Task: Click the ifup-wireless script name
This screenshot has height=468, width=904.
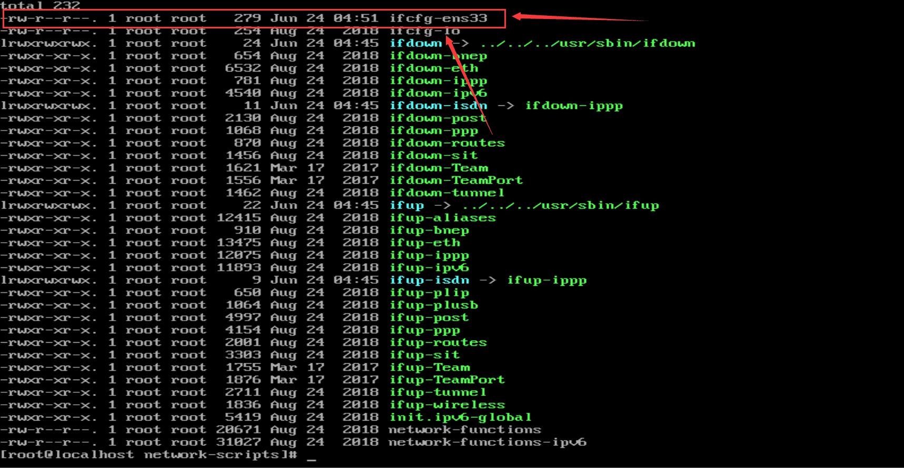Action: click(447, 405)
